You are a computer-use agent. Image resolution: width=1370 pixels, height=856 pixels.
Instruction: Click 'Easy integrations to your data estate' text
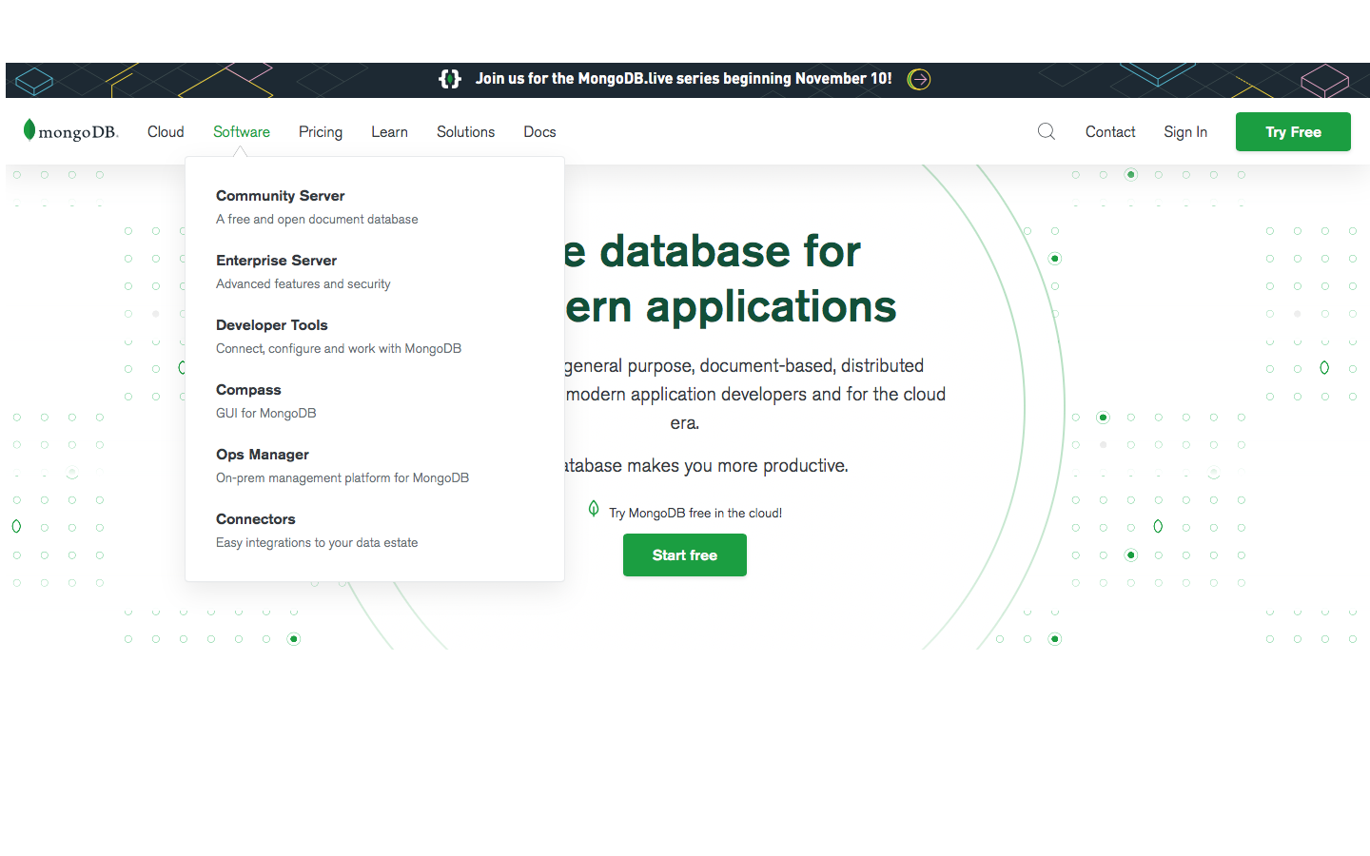(317, 543)
